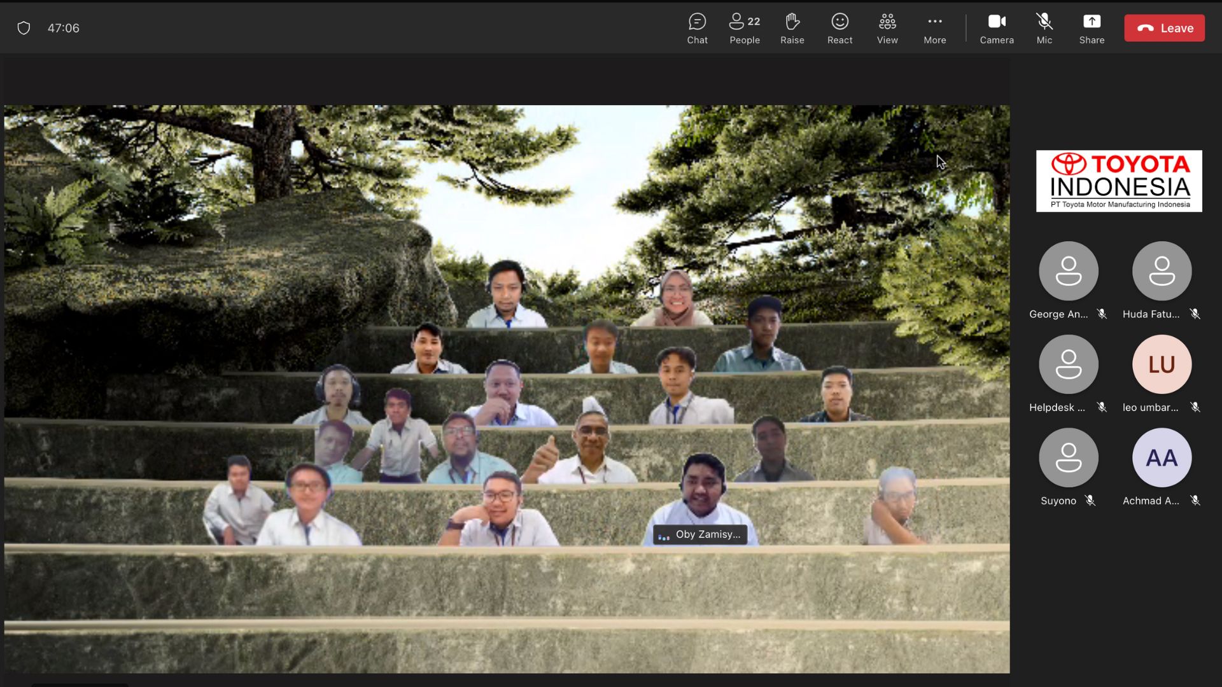Select George An... participant avatar
The width and height of the screenshot is (1222, 687).
point(1069,271)
